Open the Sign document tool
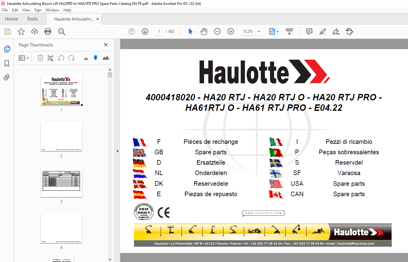408x262 pixels. [x=336, y=32]
